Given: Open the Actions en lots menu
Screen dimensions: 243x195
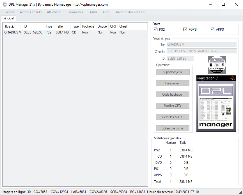Looking at the screenshot, I should pos(31,12).
